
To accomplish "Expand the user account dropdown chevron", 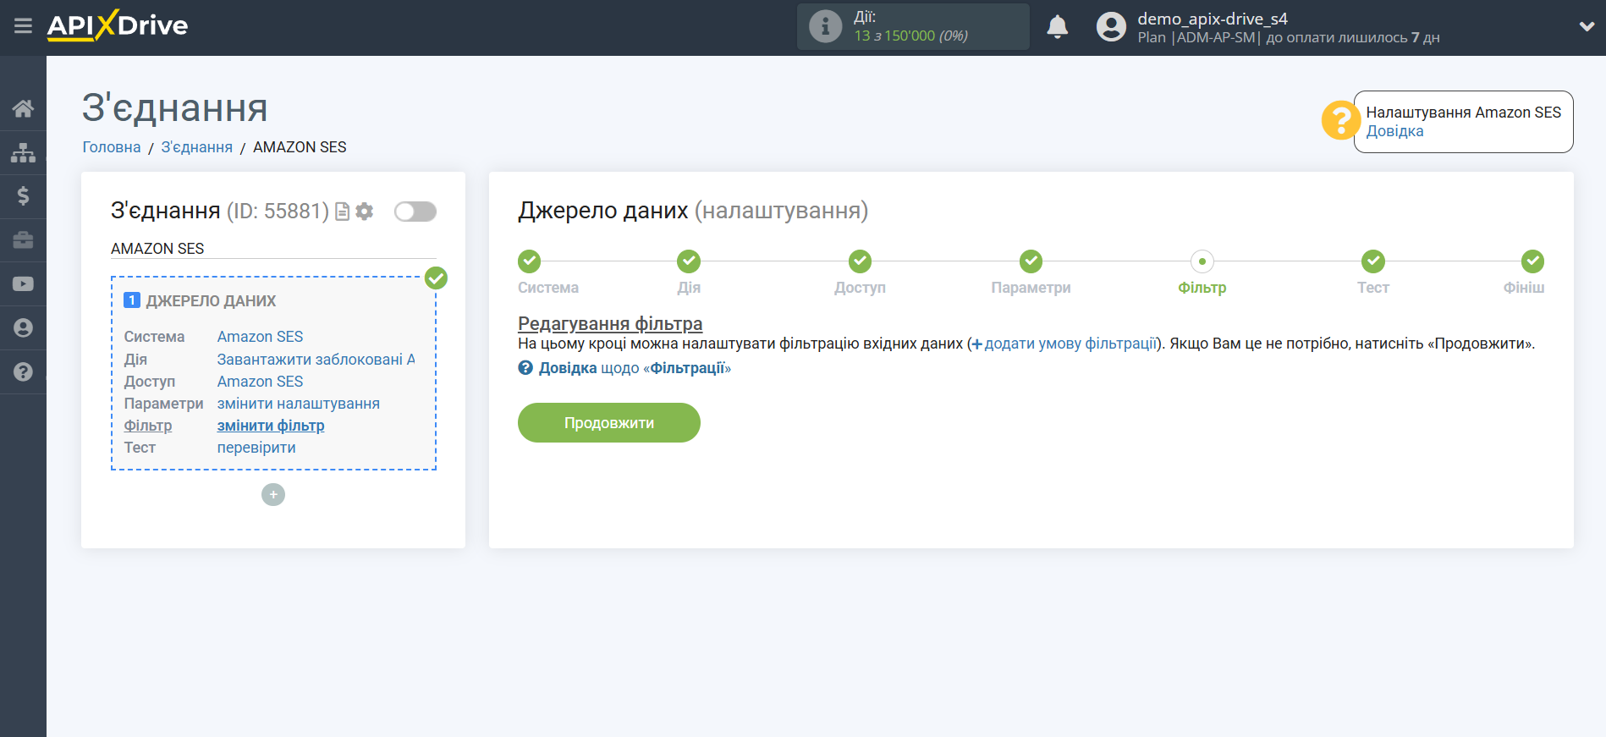I will click(1587, 27).
